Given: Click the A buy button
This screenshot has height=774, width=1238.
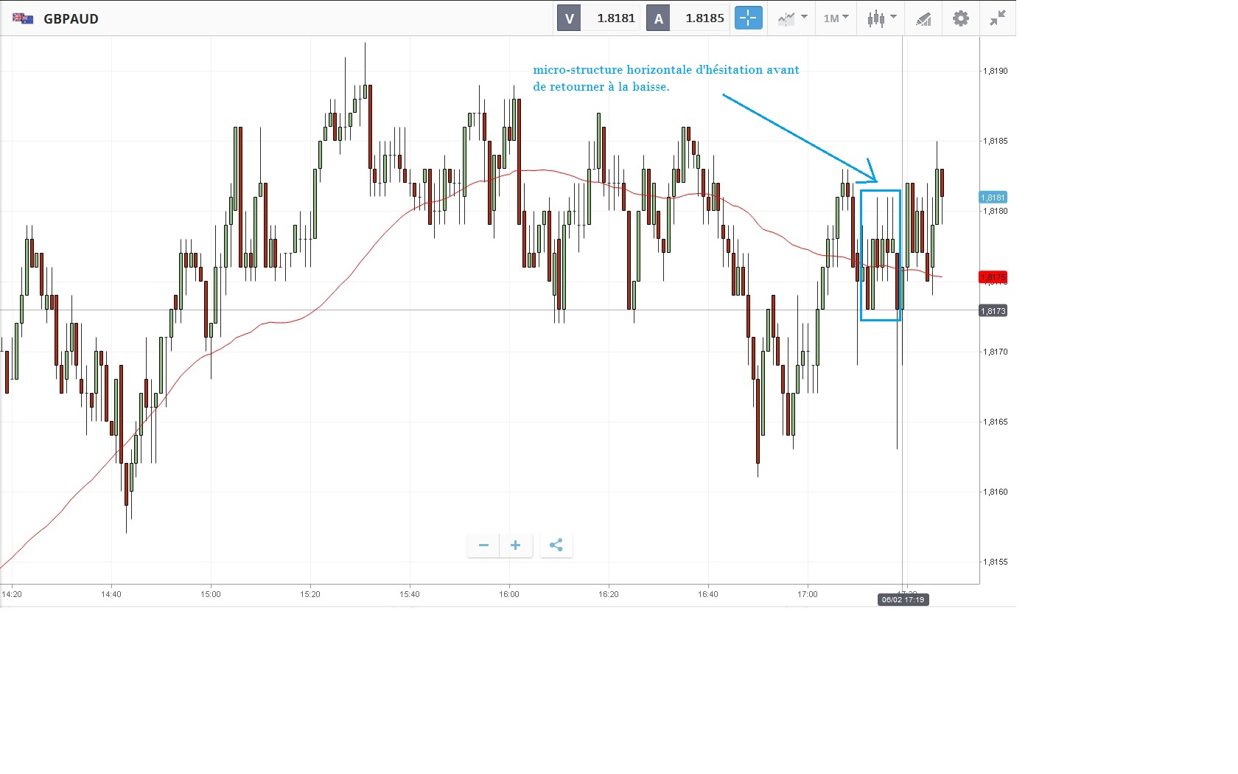Looking at the screenshot, I should (659, 18).
